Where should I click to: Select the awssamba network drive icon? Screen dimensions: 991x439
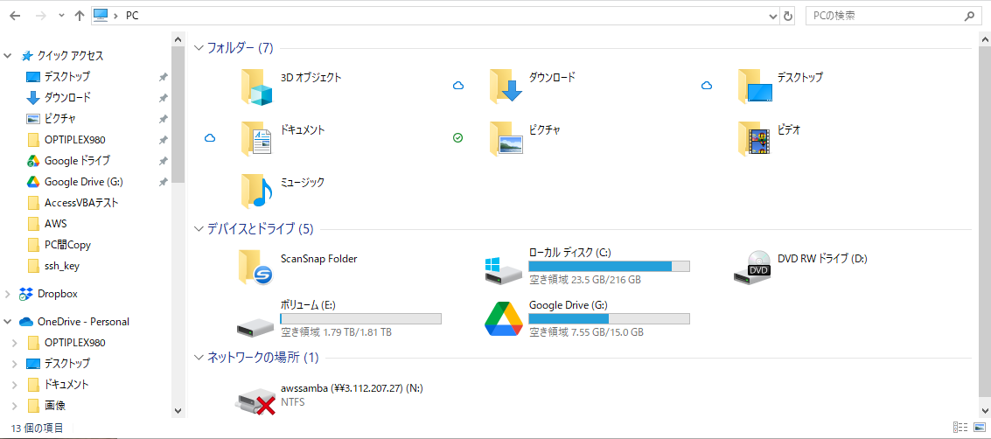click(256, 398)
